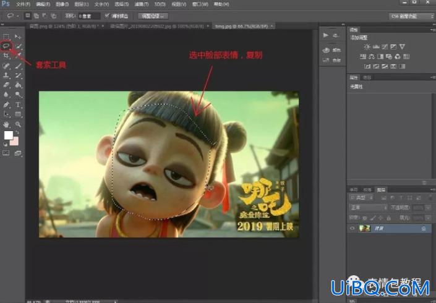The height and width of the screenshot is (303, 436).
Task: Select the Rectangle shape tool
Action: (18, 114)
